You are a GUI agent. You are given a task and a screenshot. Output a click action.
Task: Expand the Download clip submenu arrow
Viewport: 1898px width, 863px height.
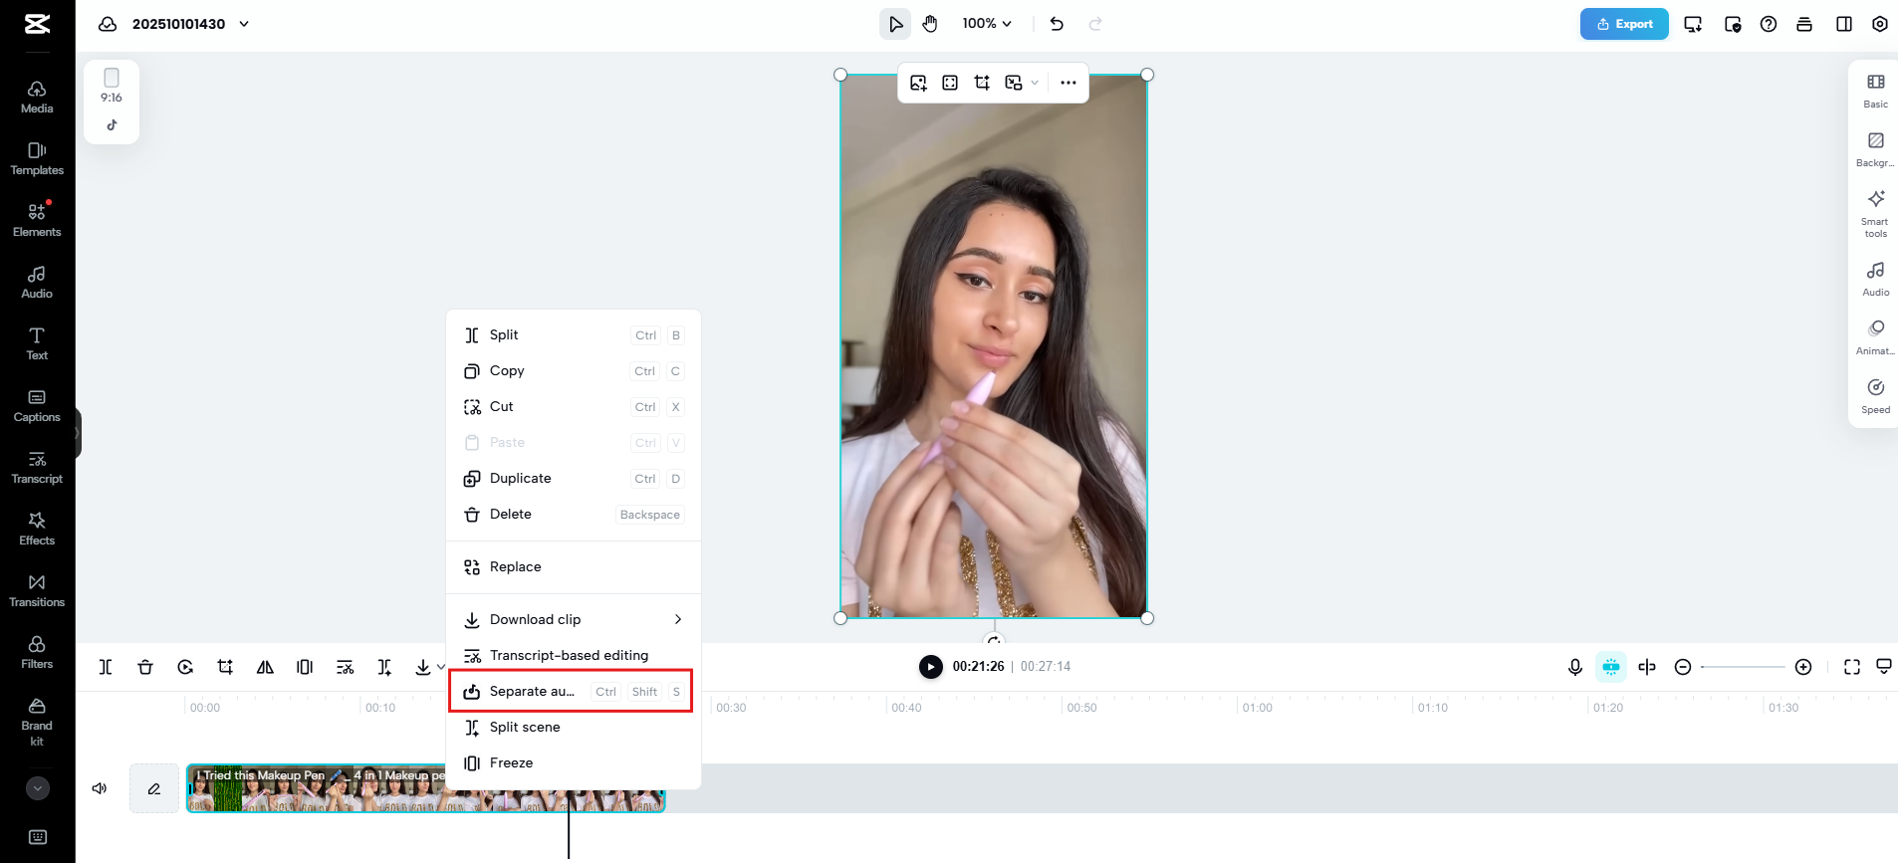(678, 619)
